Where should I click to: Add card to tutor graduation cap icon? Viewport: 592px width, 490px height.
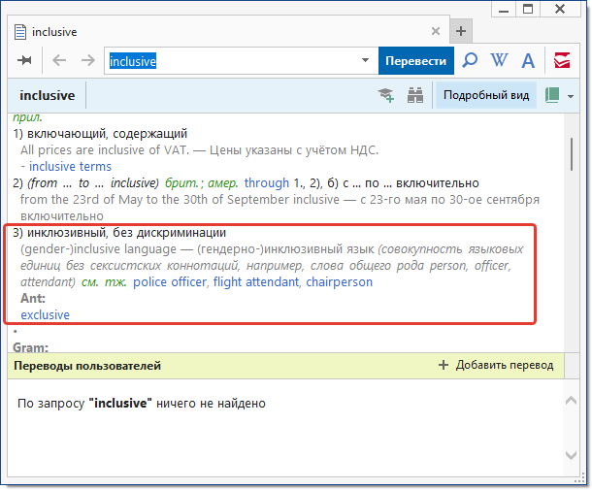coord(386,95)
